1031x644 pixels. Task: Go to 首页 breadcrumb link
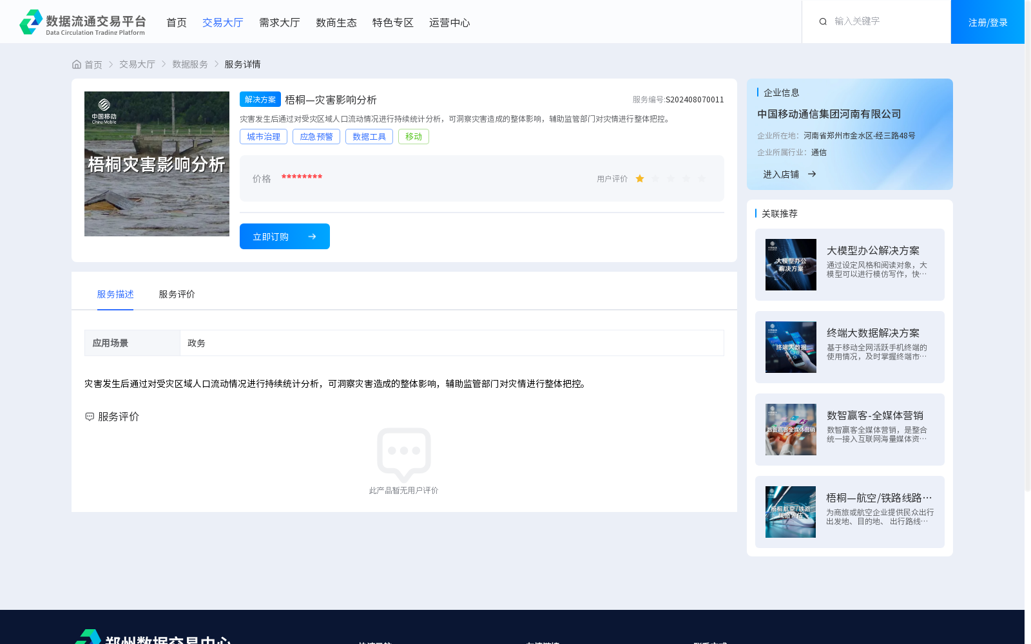(93, 64)
